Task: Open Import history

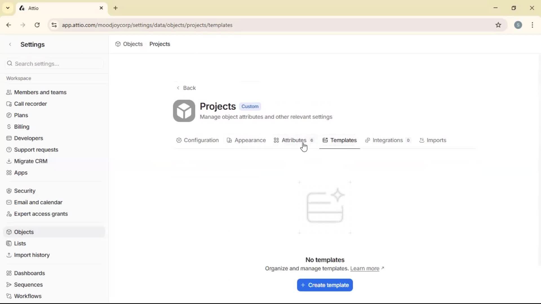Action: tap(32, 255)
